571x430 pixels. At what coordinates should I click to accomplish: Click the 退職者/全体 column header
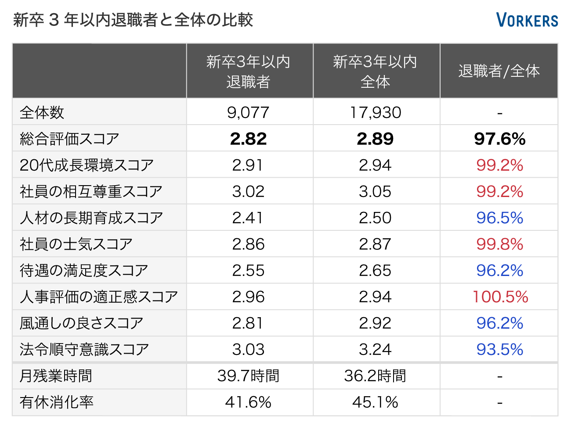[x=499, y=71]
